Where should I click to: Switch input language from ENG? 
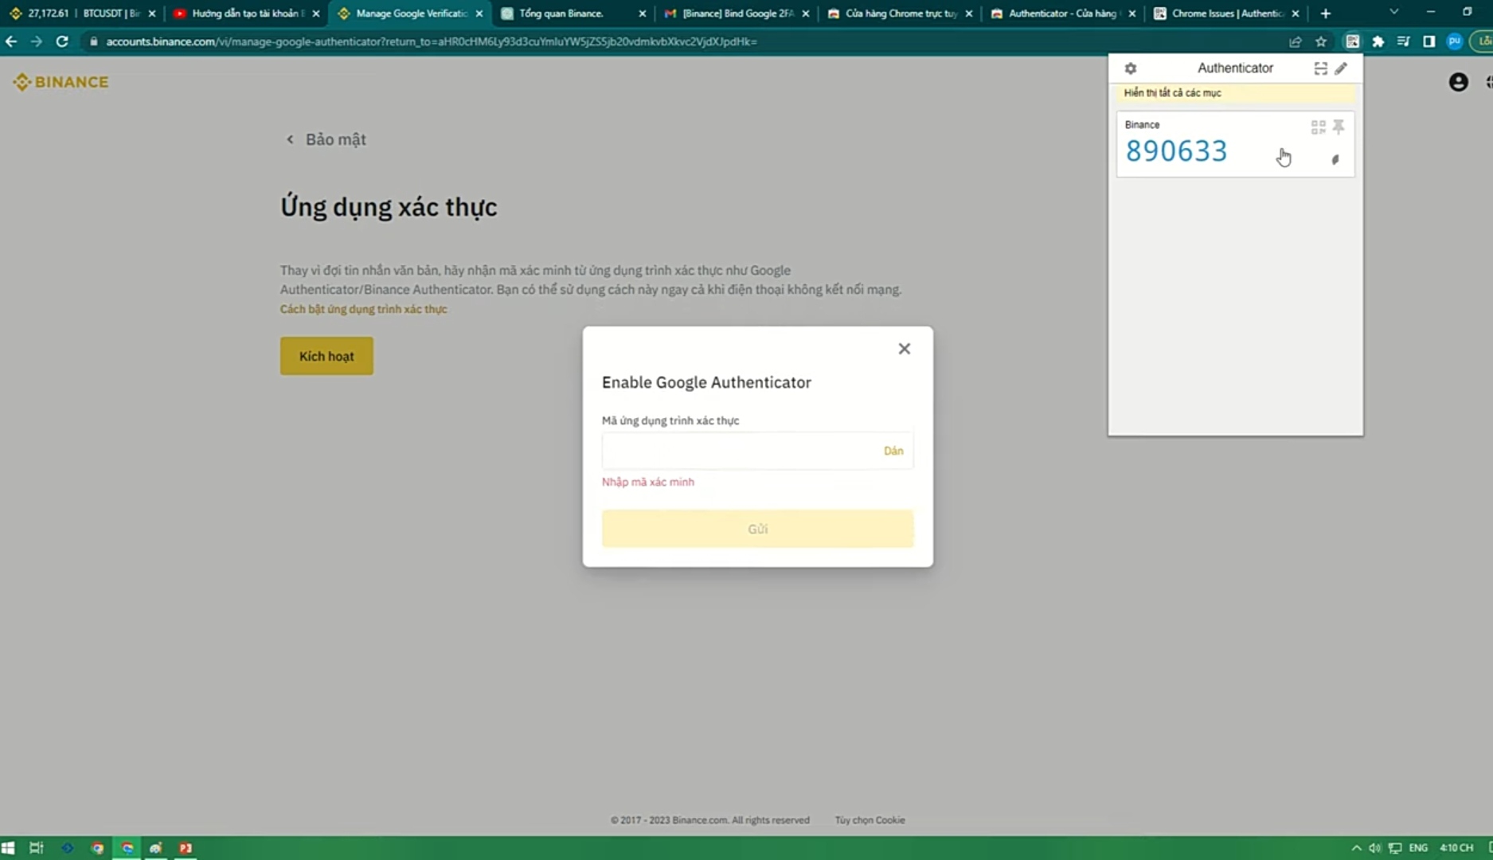tap(1418, 848)
